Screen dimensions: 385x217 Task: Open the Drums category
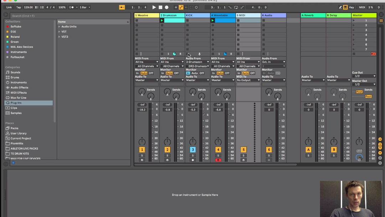(x=15, y=77)
